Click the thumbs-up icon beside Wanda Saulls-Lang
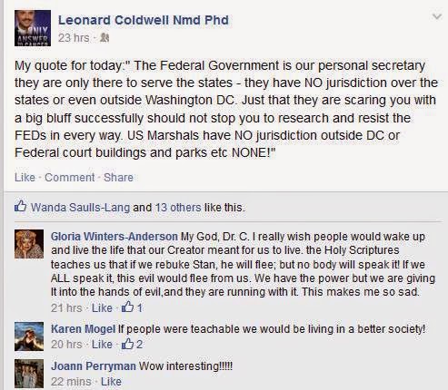Screen dimensions: 448x390 click(20, 206)
